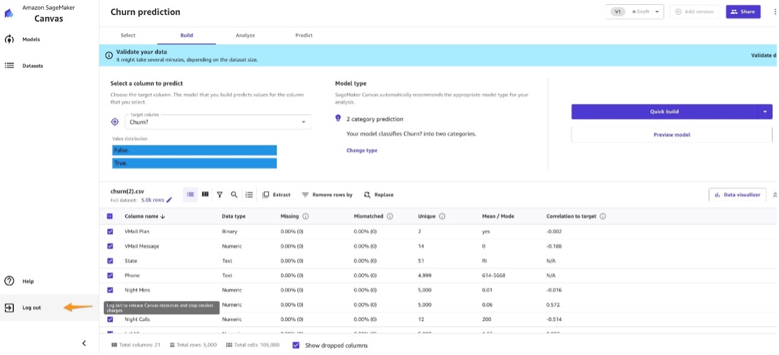Show info about Correlation to target

point(603,216)
